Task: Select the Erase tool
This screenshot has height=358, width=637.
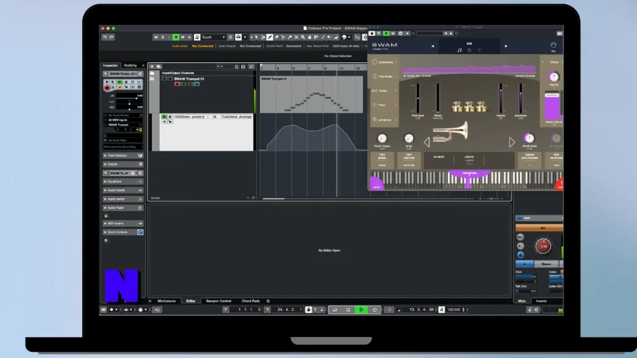Action: pyautogui.click(x=277, y=37)
